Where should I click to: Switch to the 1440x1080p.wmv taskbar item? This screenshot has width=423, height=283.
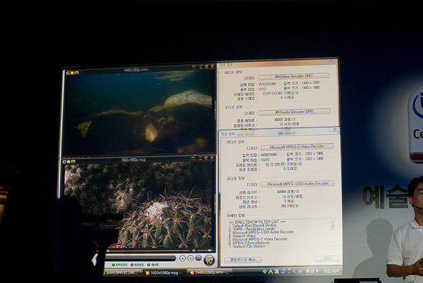tap(209, 273)
